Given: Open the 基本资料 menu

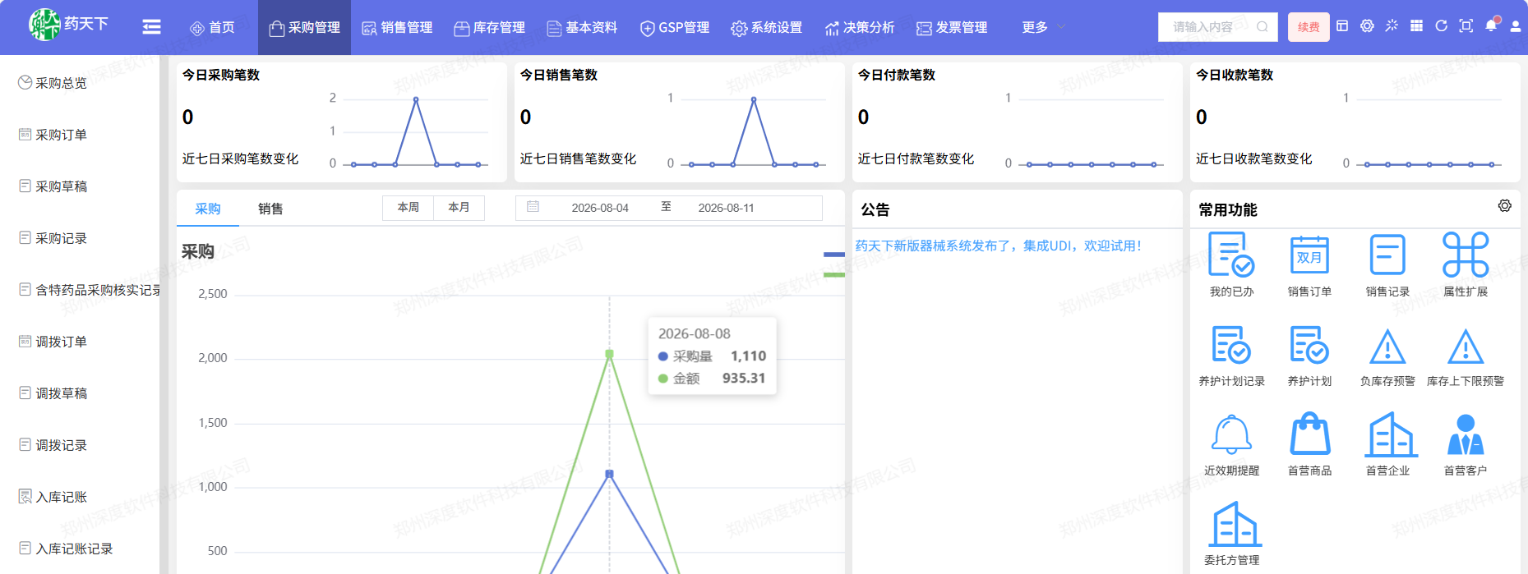Looking at the screenshot, I should click(x=582, y=27).
